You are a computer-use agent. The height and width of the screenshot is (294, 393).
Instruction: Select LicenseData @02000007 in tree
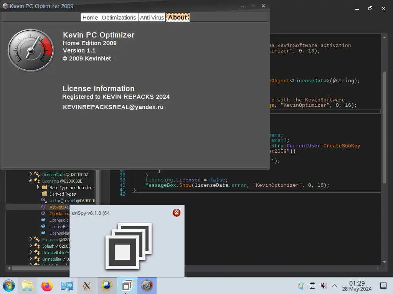tap(65, 175)
